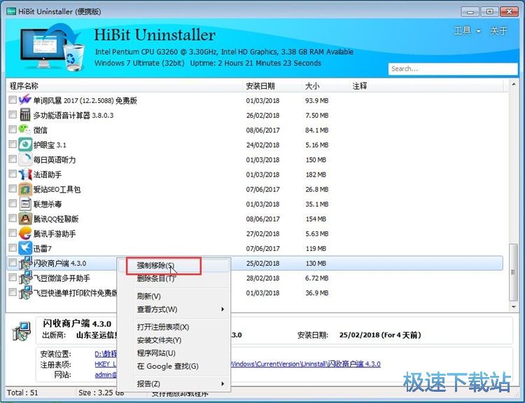Click the 飞豆微信多开助手 icon
Viewport: 525px width, 403px height.
tap(25, 278)
